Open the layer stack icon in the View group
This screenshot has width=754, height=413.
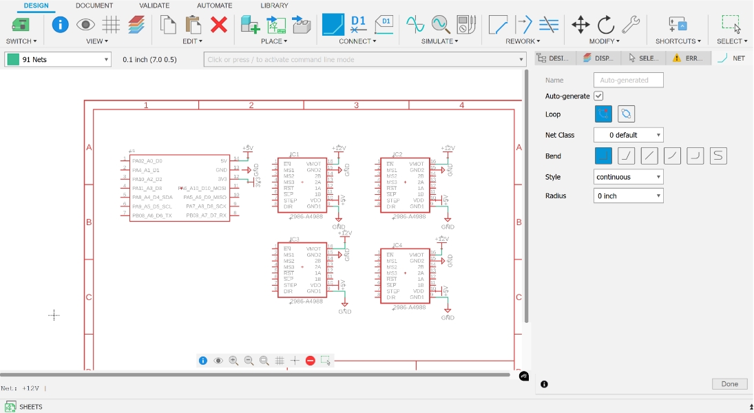136,25
